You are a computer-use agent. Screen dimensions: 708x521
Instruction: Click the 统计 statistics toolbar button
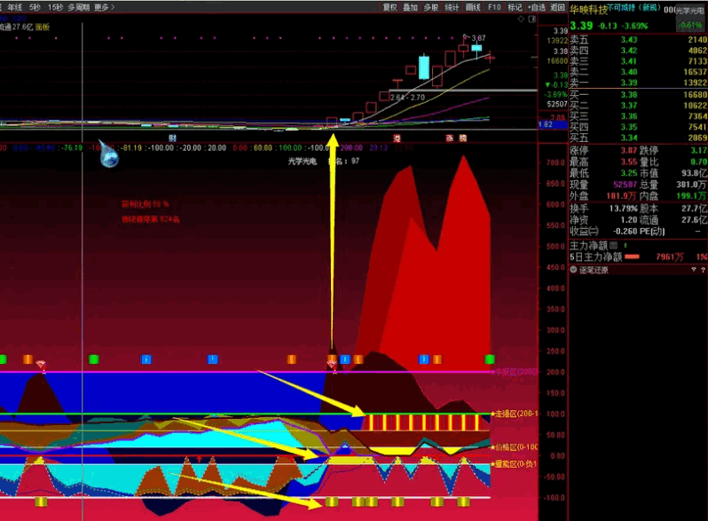(452, 7)
